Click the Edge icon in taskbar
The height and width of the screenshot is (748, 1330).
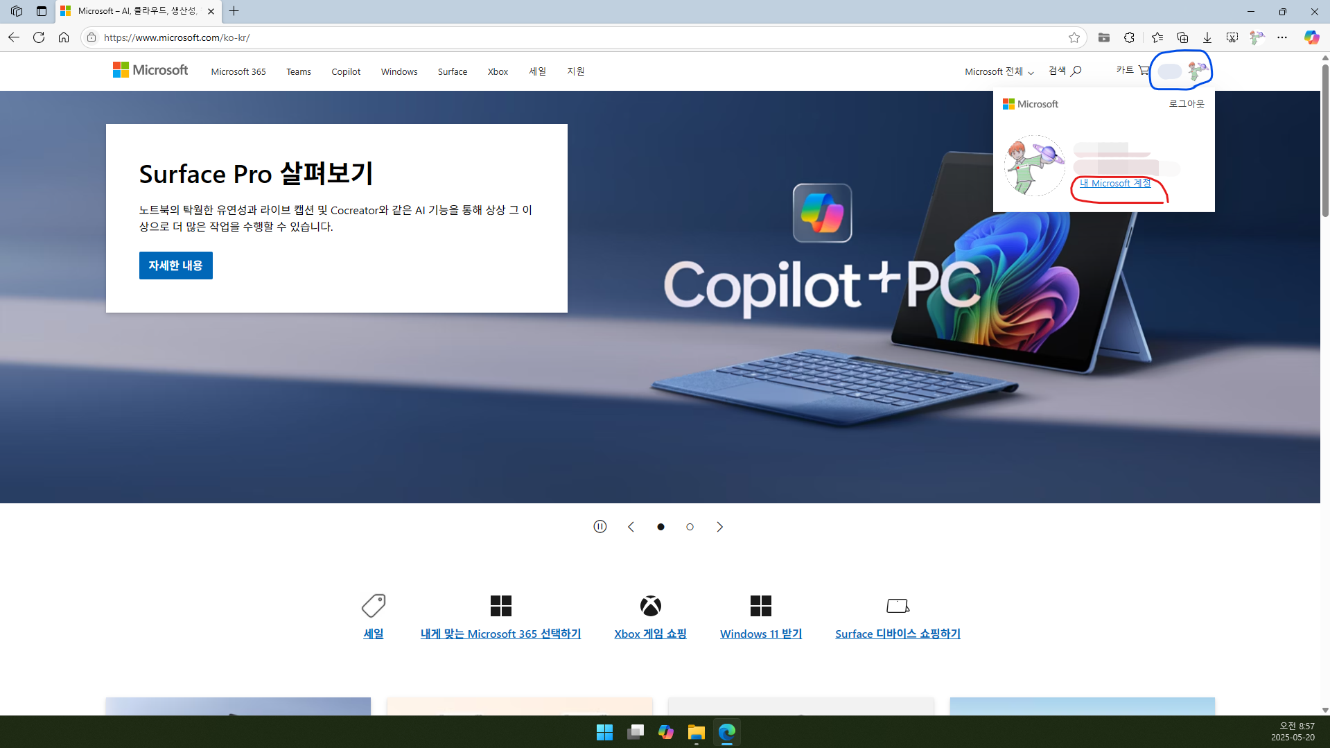click(727, 732)
